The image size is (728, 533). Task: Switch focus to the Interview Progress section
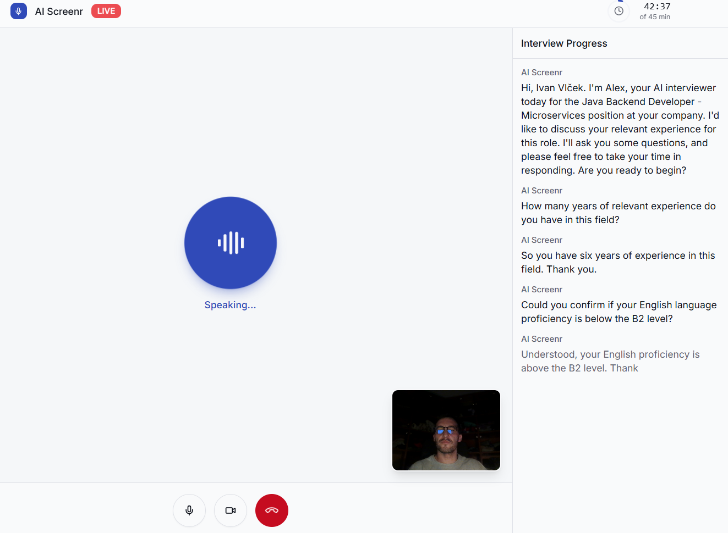(564, 43)
